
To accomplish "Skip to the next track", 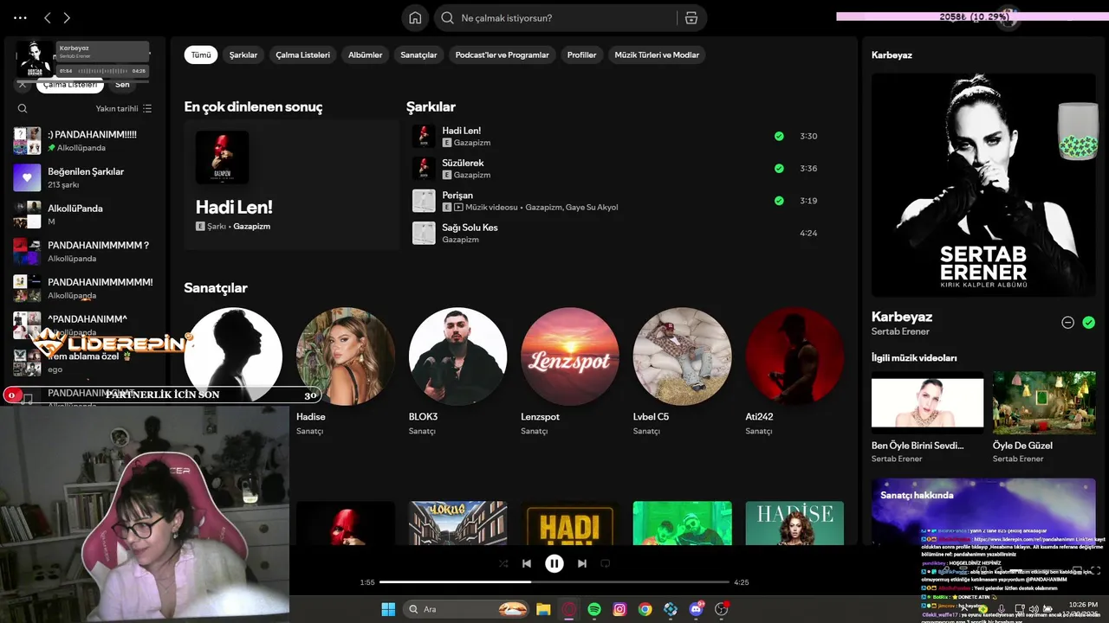I will tap(582, 563).
